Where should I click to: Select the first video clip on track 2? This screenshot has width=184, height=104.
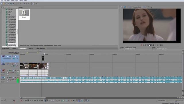coord(24,66)
